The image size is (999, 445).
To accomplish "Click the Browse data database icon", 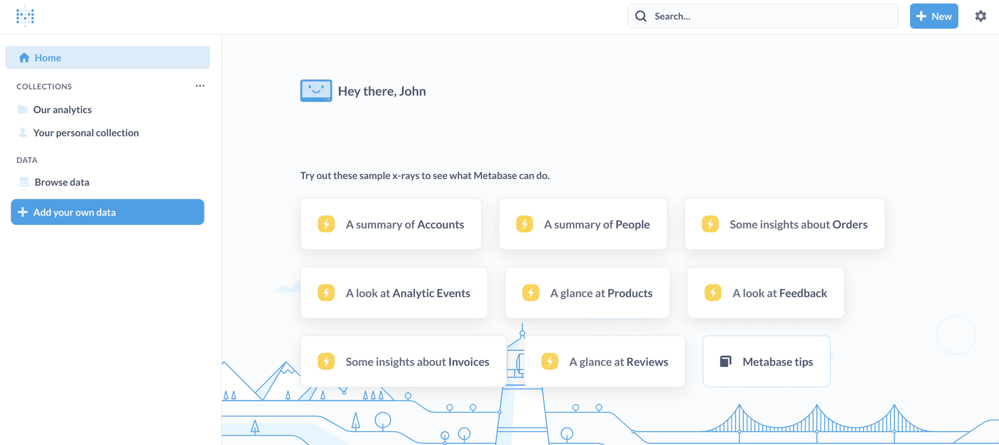I will tap(24, 182).
